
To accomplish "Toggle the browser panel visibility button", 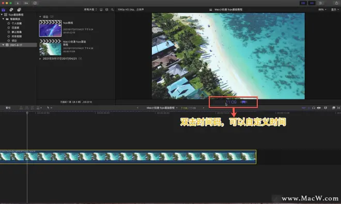I will click(x=303, y=3).
